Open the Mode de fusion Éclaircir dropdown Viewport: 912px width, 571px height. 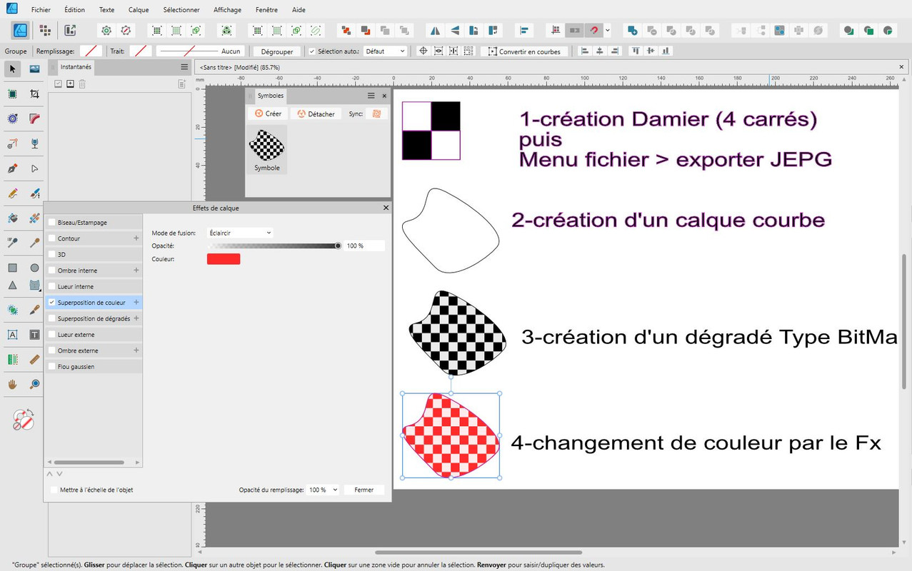coord(239,233)
